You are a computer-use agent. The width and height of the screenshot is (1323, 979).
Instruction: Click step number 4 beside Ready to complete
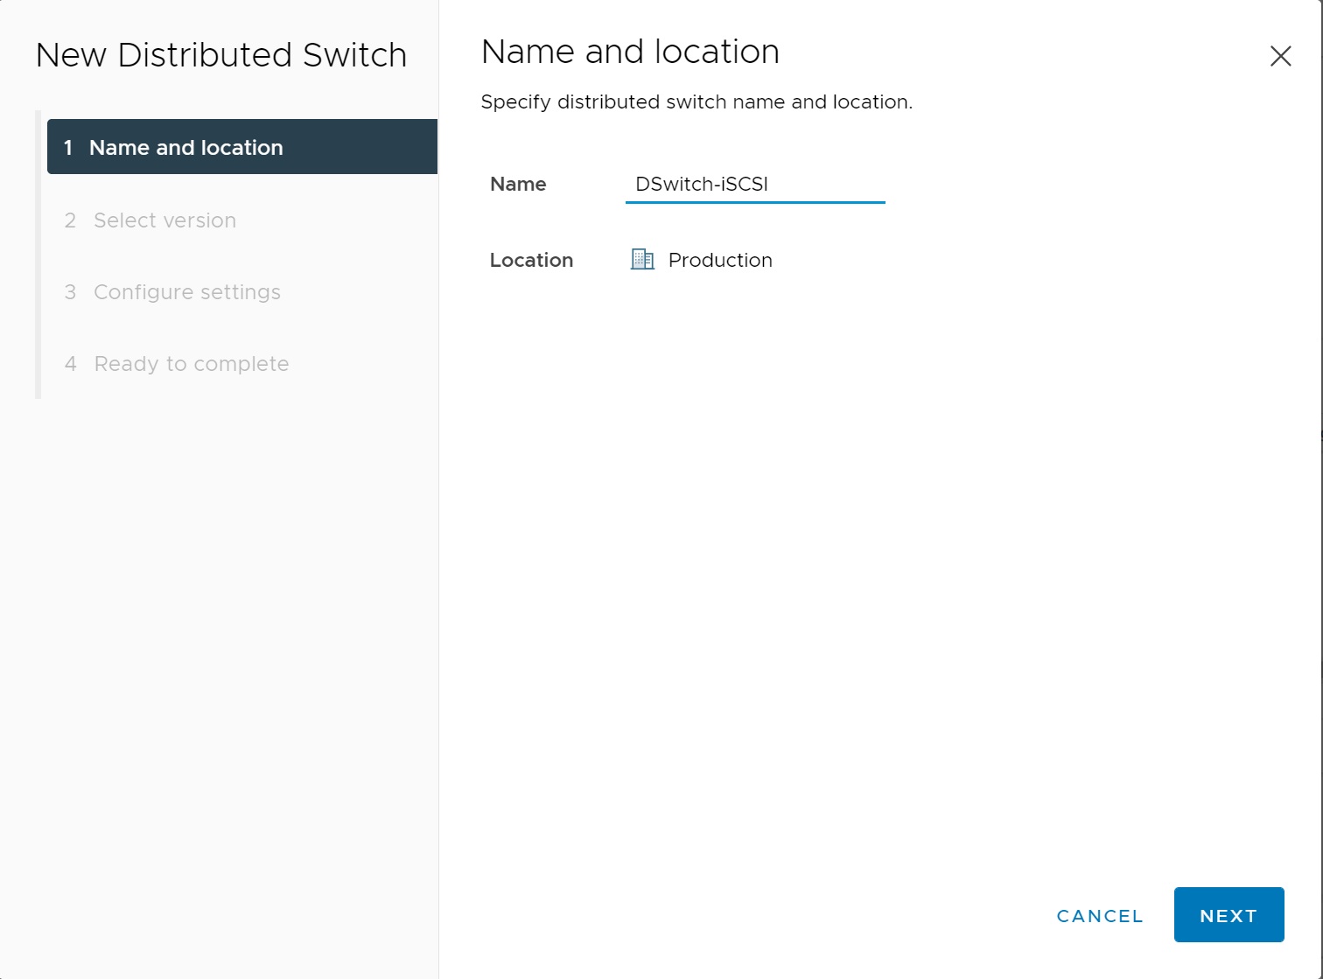coord(70,364)
